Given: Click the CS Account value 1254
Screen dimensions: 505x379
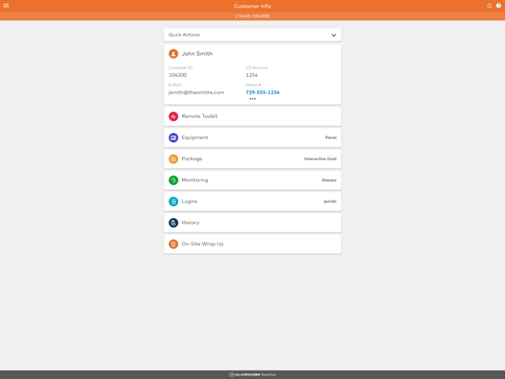Looking at the screenshot, I should coord(252,75).
